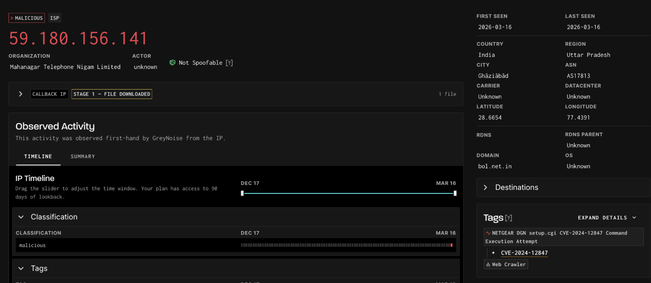Click the IP Timeline heading
The image size is (651, 283).
point(35,178)
